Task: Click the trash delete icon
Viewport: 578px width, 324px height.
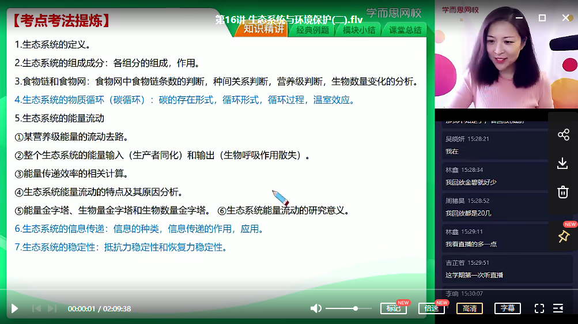Action: (x=563, y=193)
